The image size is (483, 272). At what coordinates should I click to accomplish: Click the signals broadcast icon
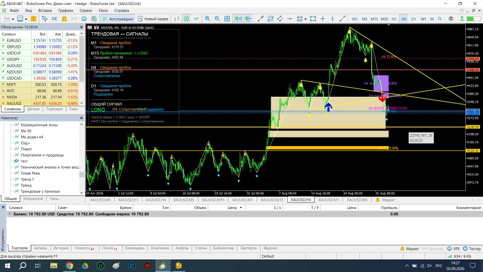coord(74,19)
